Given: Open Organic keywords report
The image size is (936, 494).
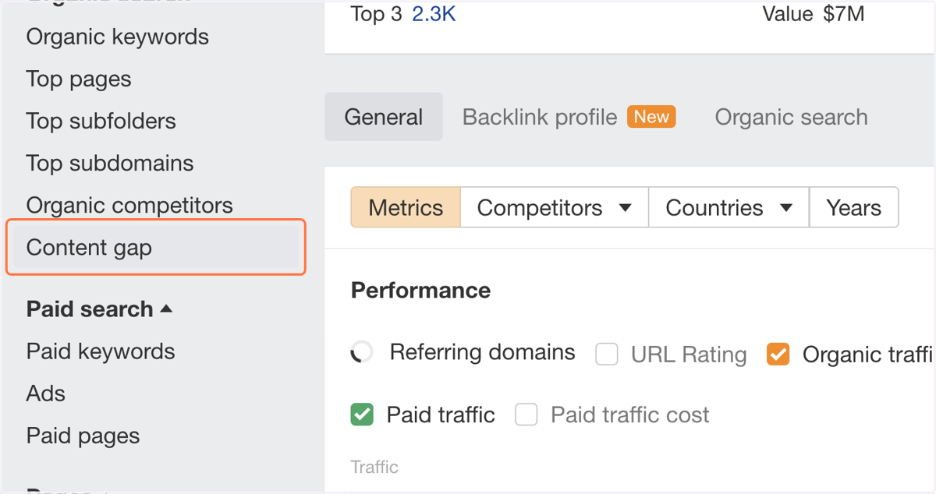Looking at the screenshot, I should [118, 37].
